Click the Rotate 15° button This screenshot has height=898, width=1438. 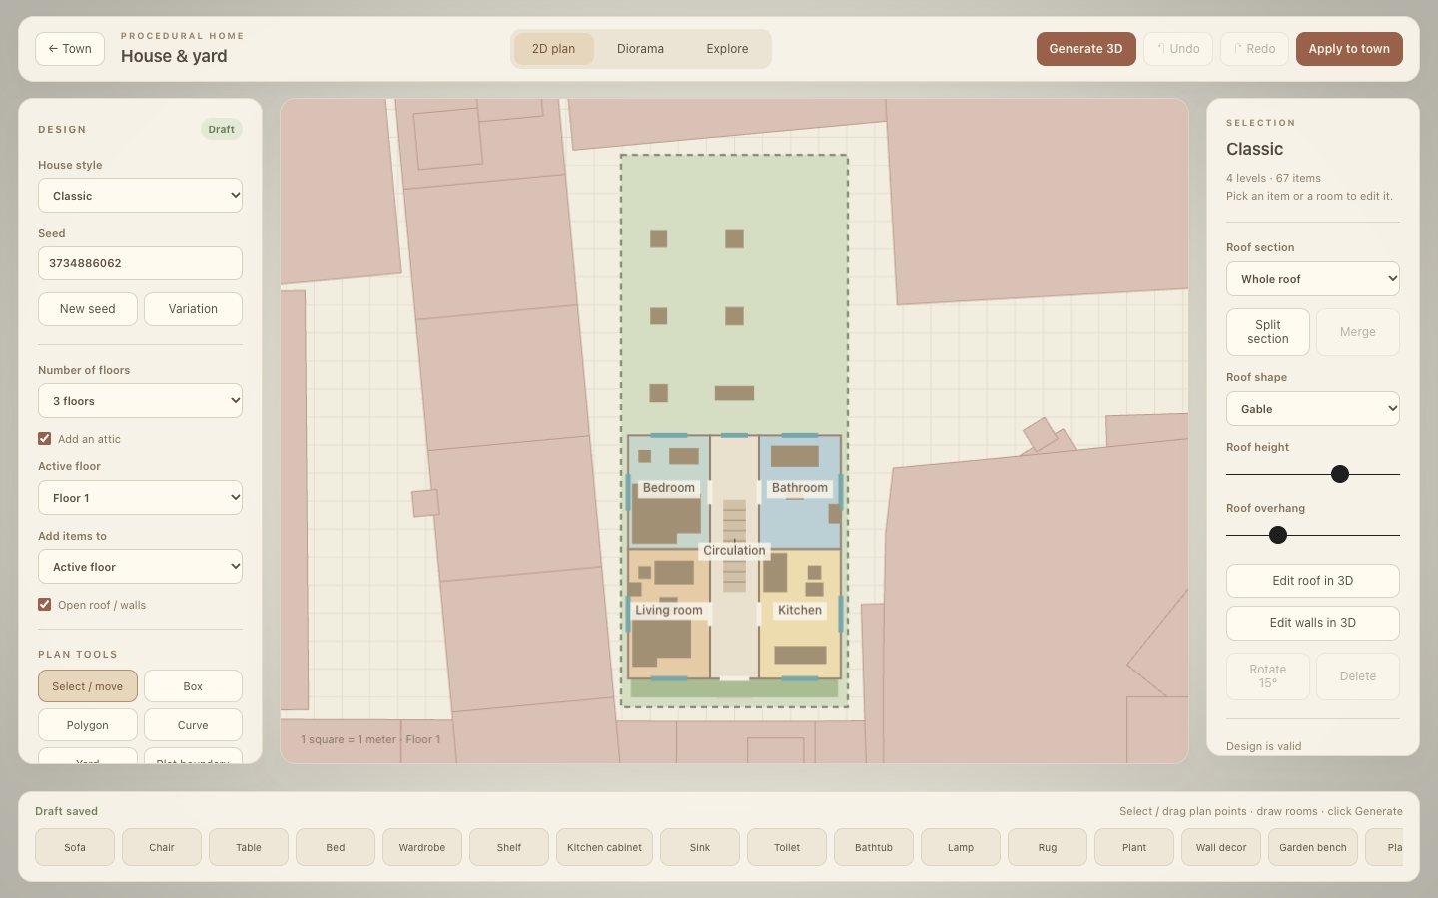[x=1268, y=676]
